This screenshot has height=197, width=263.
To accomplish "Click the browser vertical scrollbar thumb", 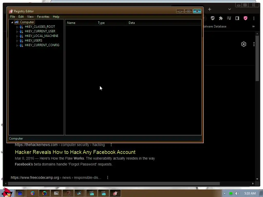I will pyautogui.click(x=257, y=58).
